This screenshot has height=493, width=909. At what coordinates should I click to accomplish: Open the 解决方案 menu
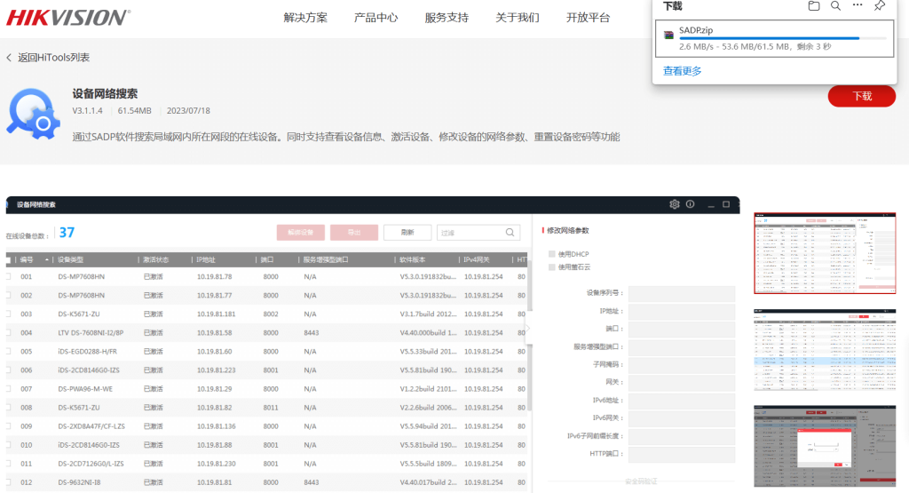click(305, 18)
